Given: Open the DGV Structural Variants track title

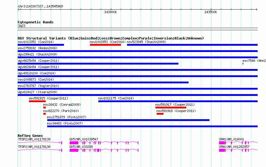Looking at the screenshot, I should coord(111,38).
